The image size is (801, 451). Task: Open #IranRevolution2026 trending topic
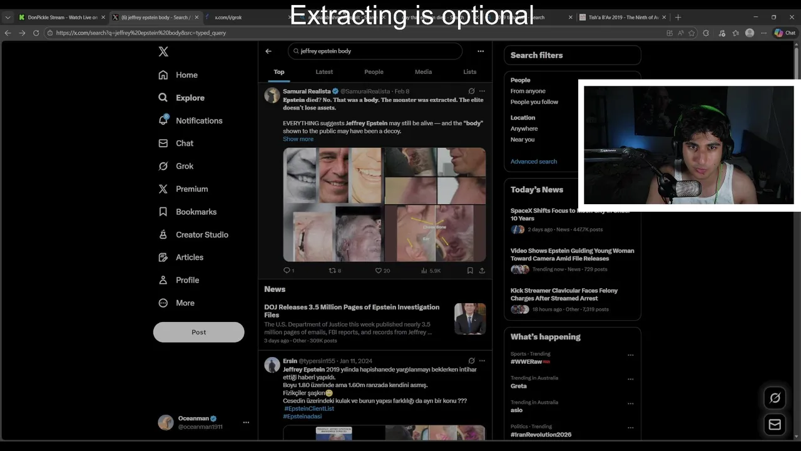point(541,435)
